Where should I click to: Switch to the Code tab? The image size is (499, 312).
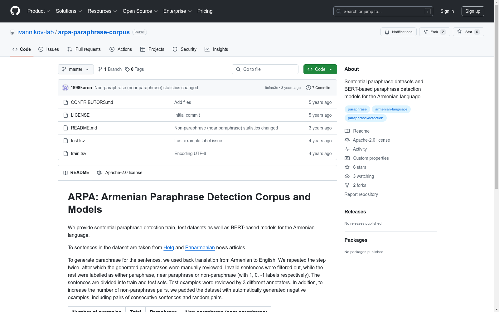click(x=22, y=49)
